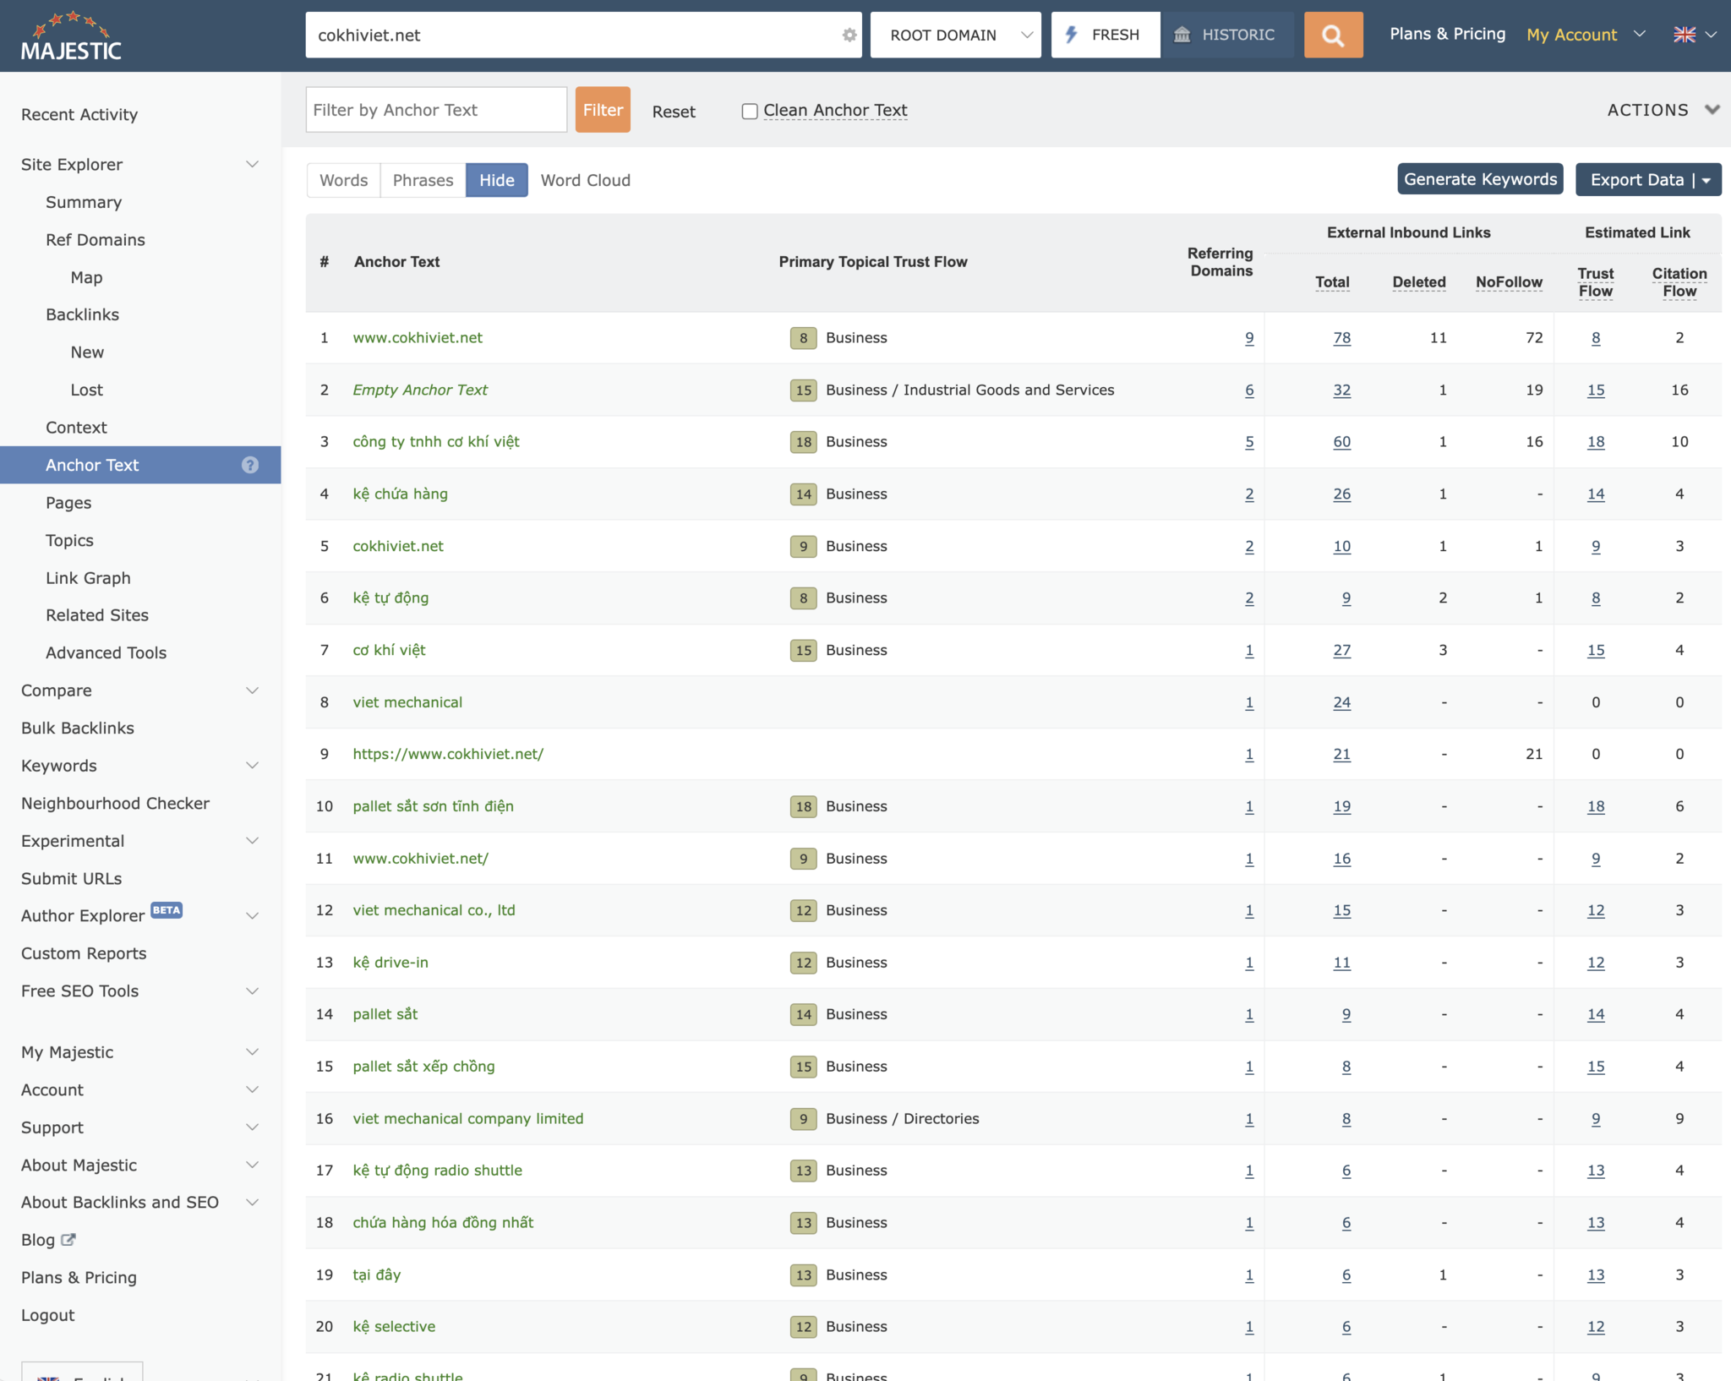Viewport: 1731px width, 1381px height.
Task: Click the orange search magnifier button
Action: (1333, 35)
